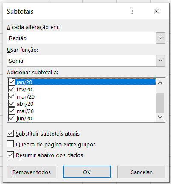Image resolution: width=171 pixels, height=184 pixels.
Task: Click the list scroll down arrow
Action: [160, 117]
